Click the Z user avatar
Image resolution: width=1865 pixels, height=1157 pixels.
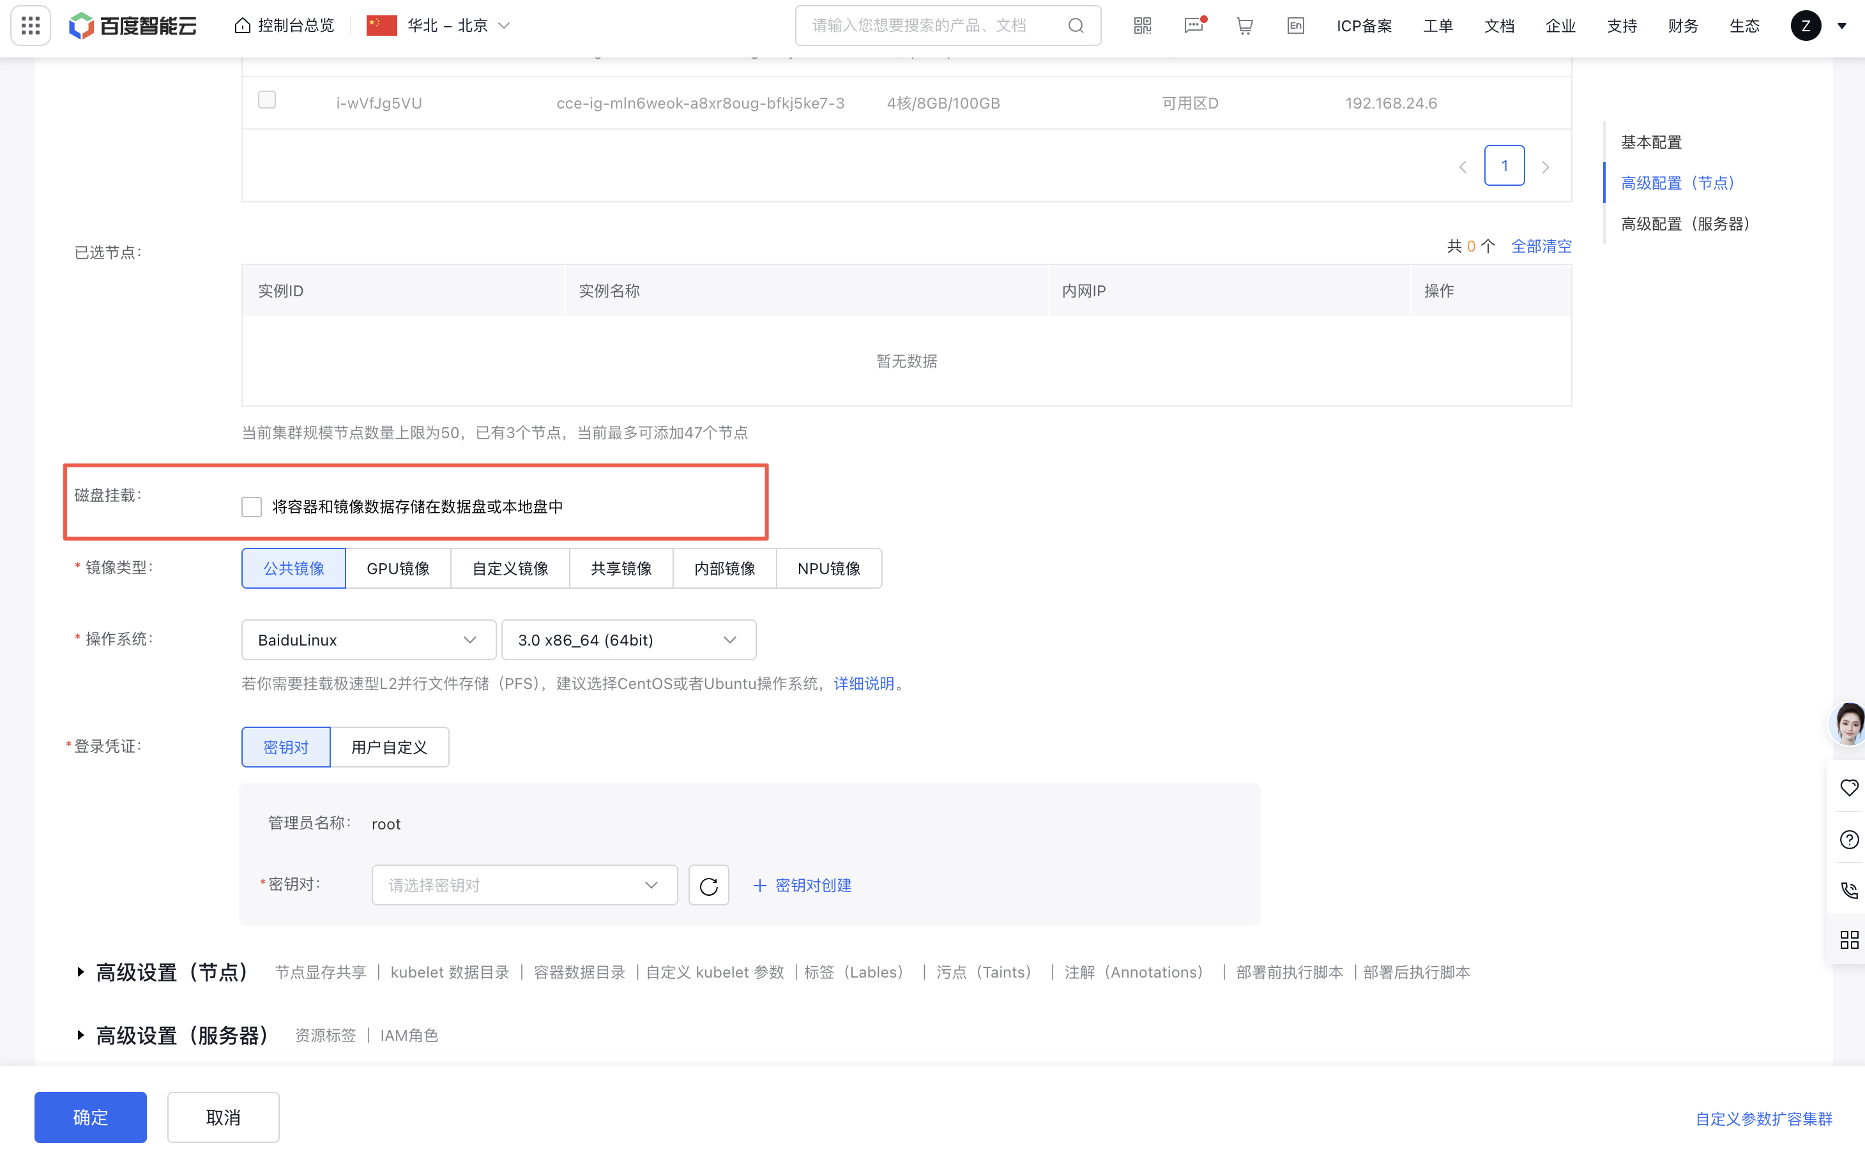click(x=1806, y=26)
